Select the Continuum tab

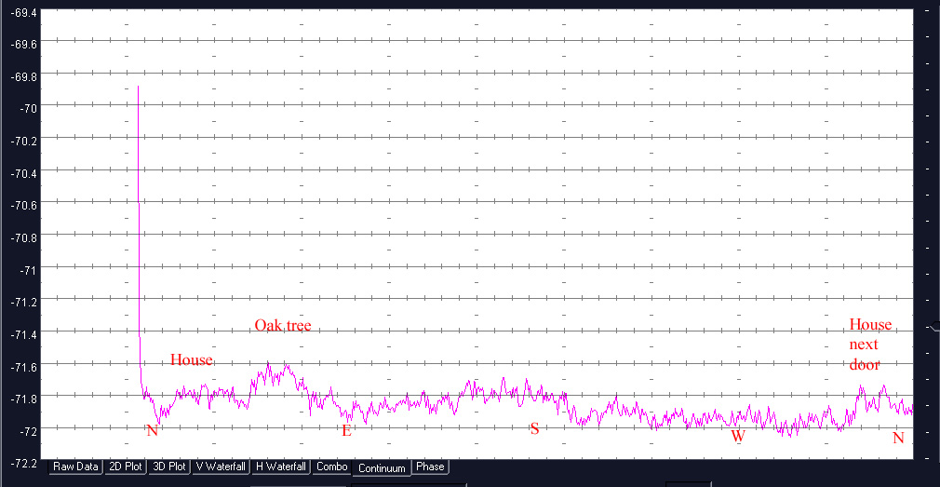tap(382, 468)
